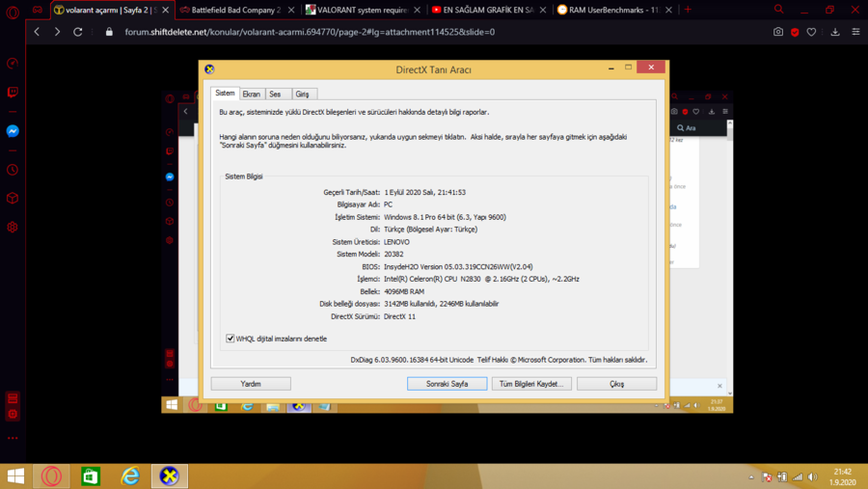Open the network signal tray icon
The width and height of the screenshot is (868, 489).
tap(798, 476)
